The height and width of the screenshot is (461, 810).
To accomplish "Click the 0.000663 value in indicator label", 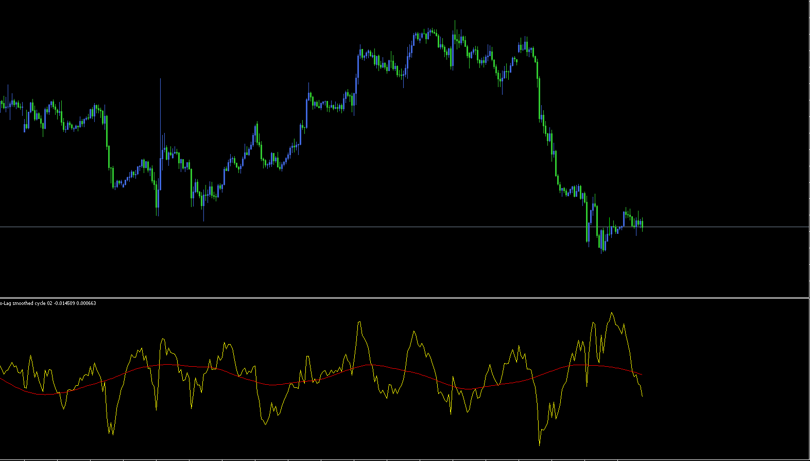I will (x=87, y=303).
